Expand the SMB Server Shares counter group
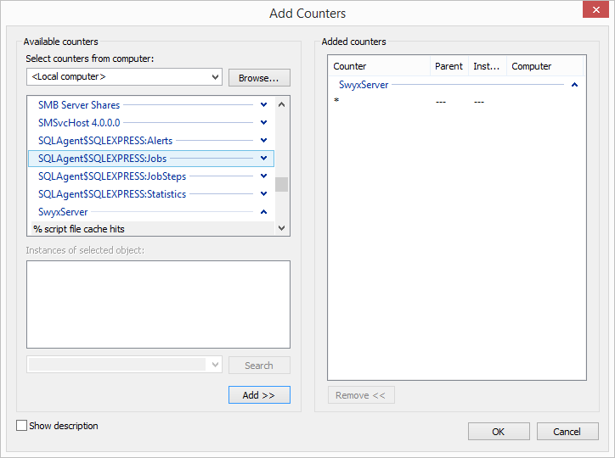This screenshot has width=615, height=458. pyautogui.click(x=263, y=105)
